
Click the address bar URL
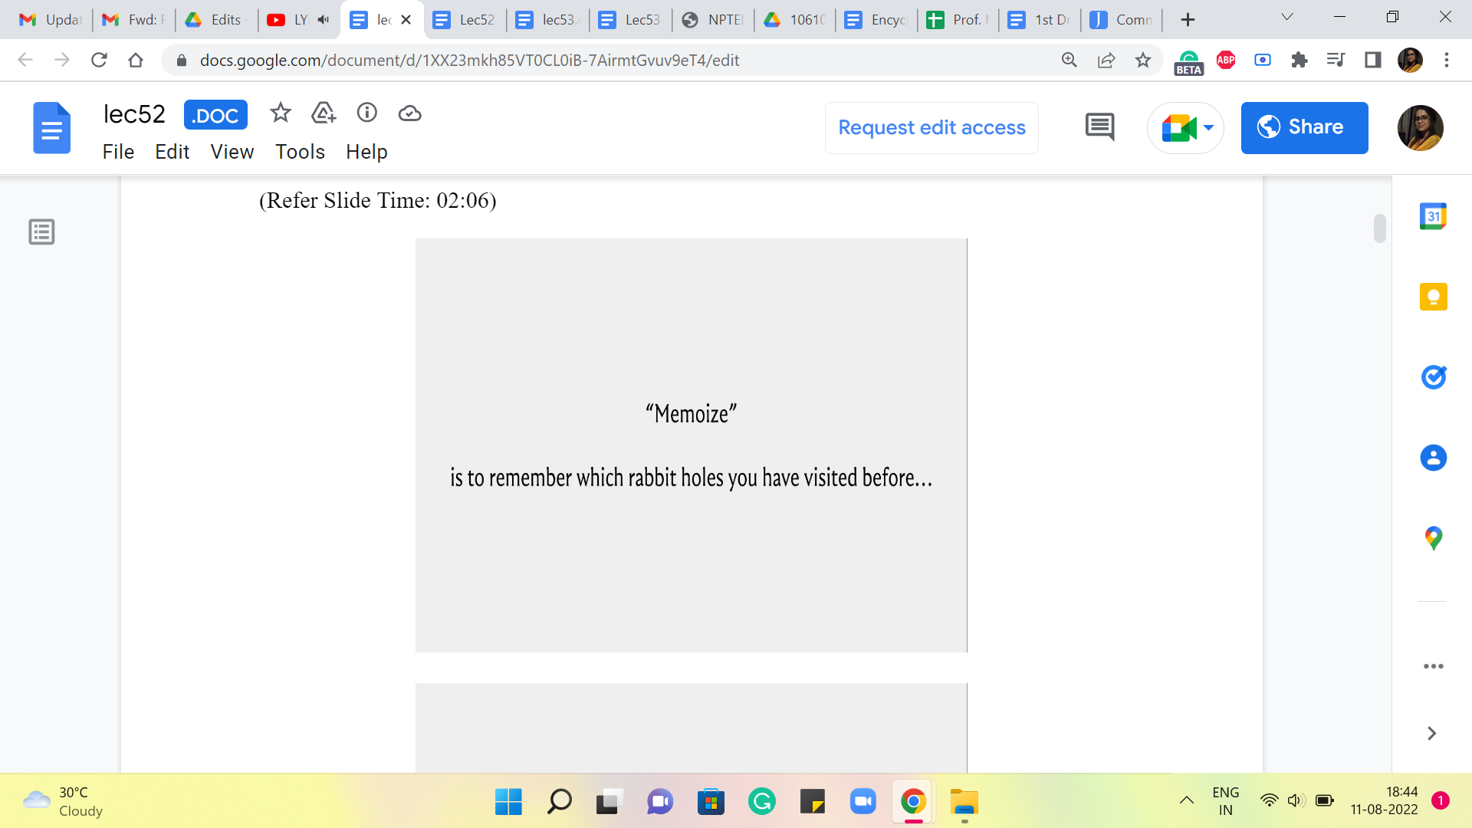(x=469, y=60)
